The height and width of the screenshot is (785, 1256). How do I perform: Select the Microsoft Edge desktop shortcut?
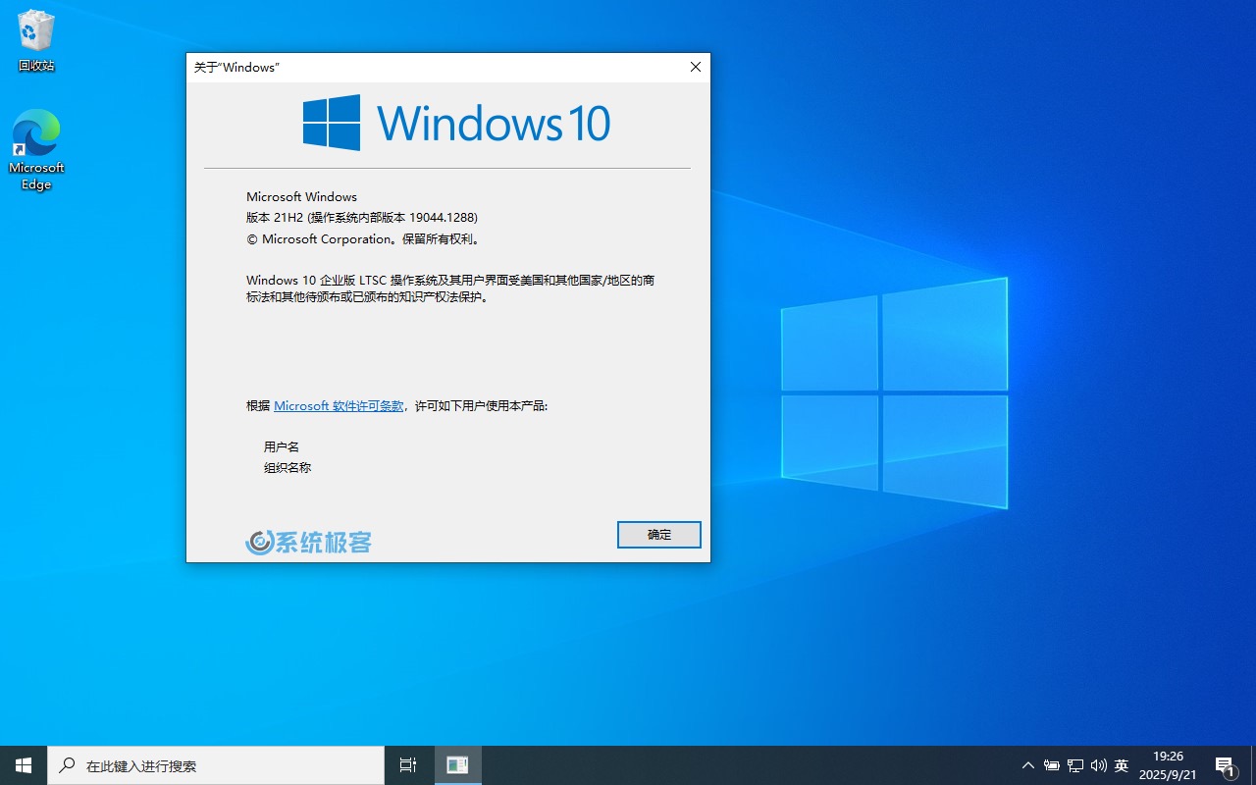pyautogui.click(x=36, y=149)
